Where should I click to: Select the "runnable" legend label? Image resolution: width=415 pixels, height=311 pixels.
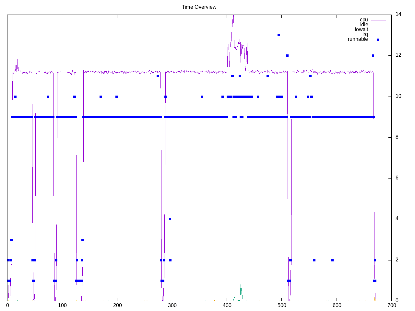358,39
